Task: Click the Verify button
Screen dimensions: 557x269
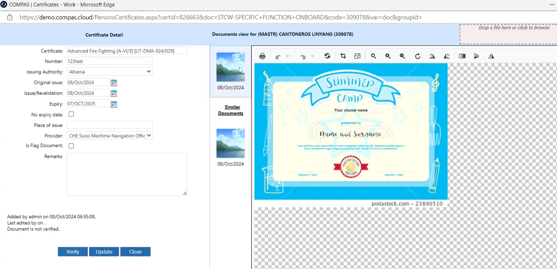Action: point(73,252)
